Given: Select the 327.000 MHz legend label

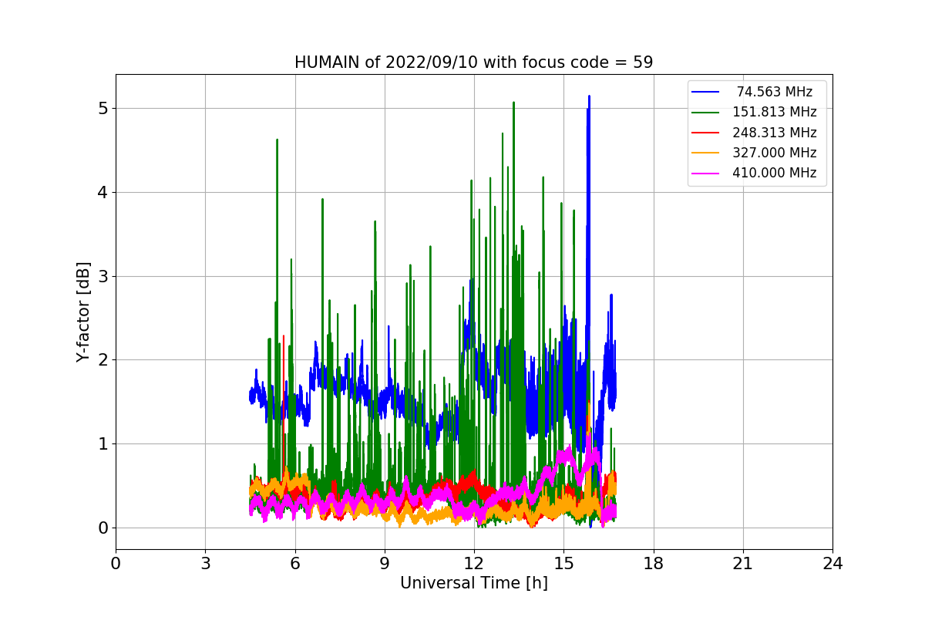Looking at the screenshot, I should point(774,153).
